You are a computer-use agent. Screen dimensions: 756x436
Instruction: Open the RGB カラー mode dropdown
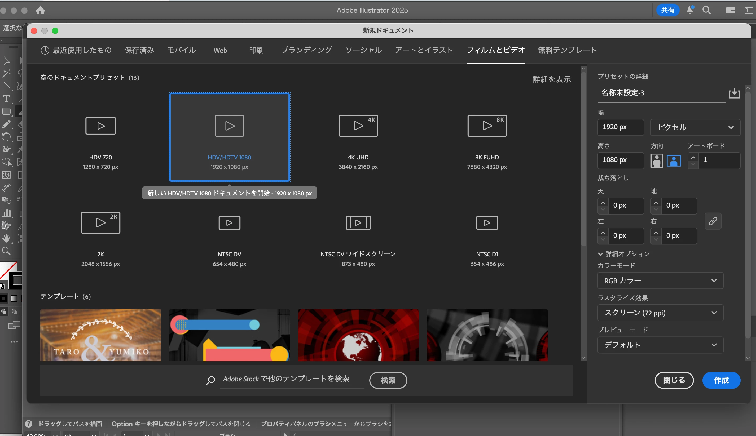[x=660, y=281]
